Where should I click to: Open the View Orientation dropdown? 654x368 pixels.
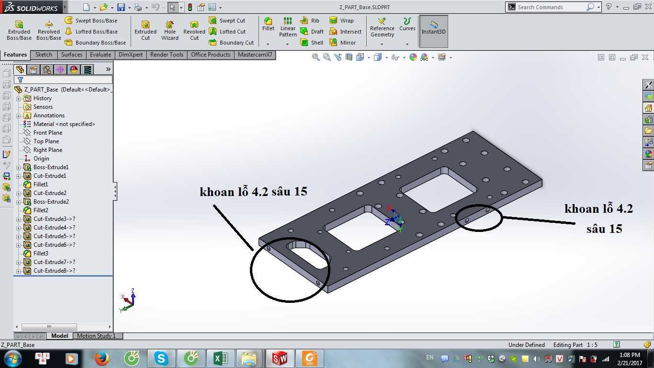[369, 57]
